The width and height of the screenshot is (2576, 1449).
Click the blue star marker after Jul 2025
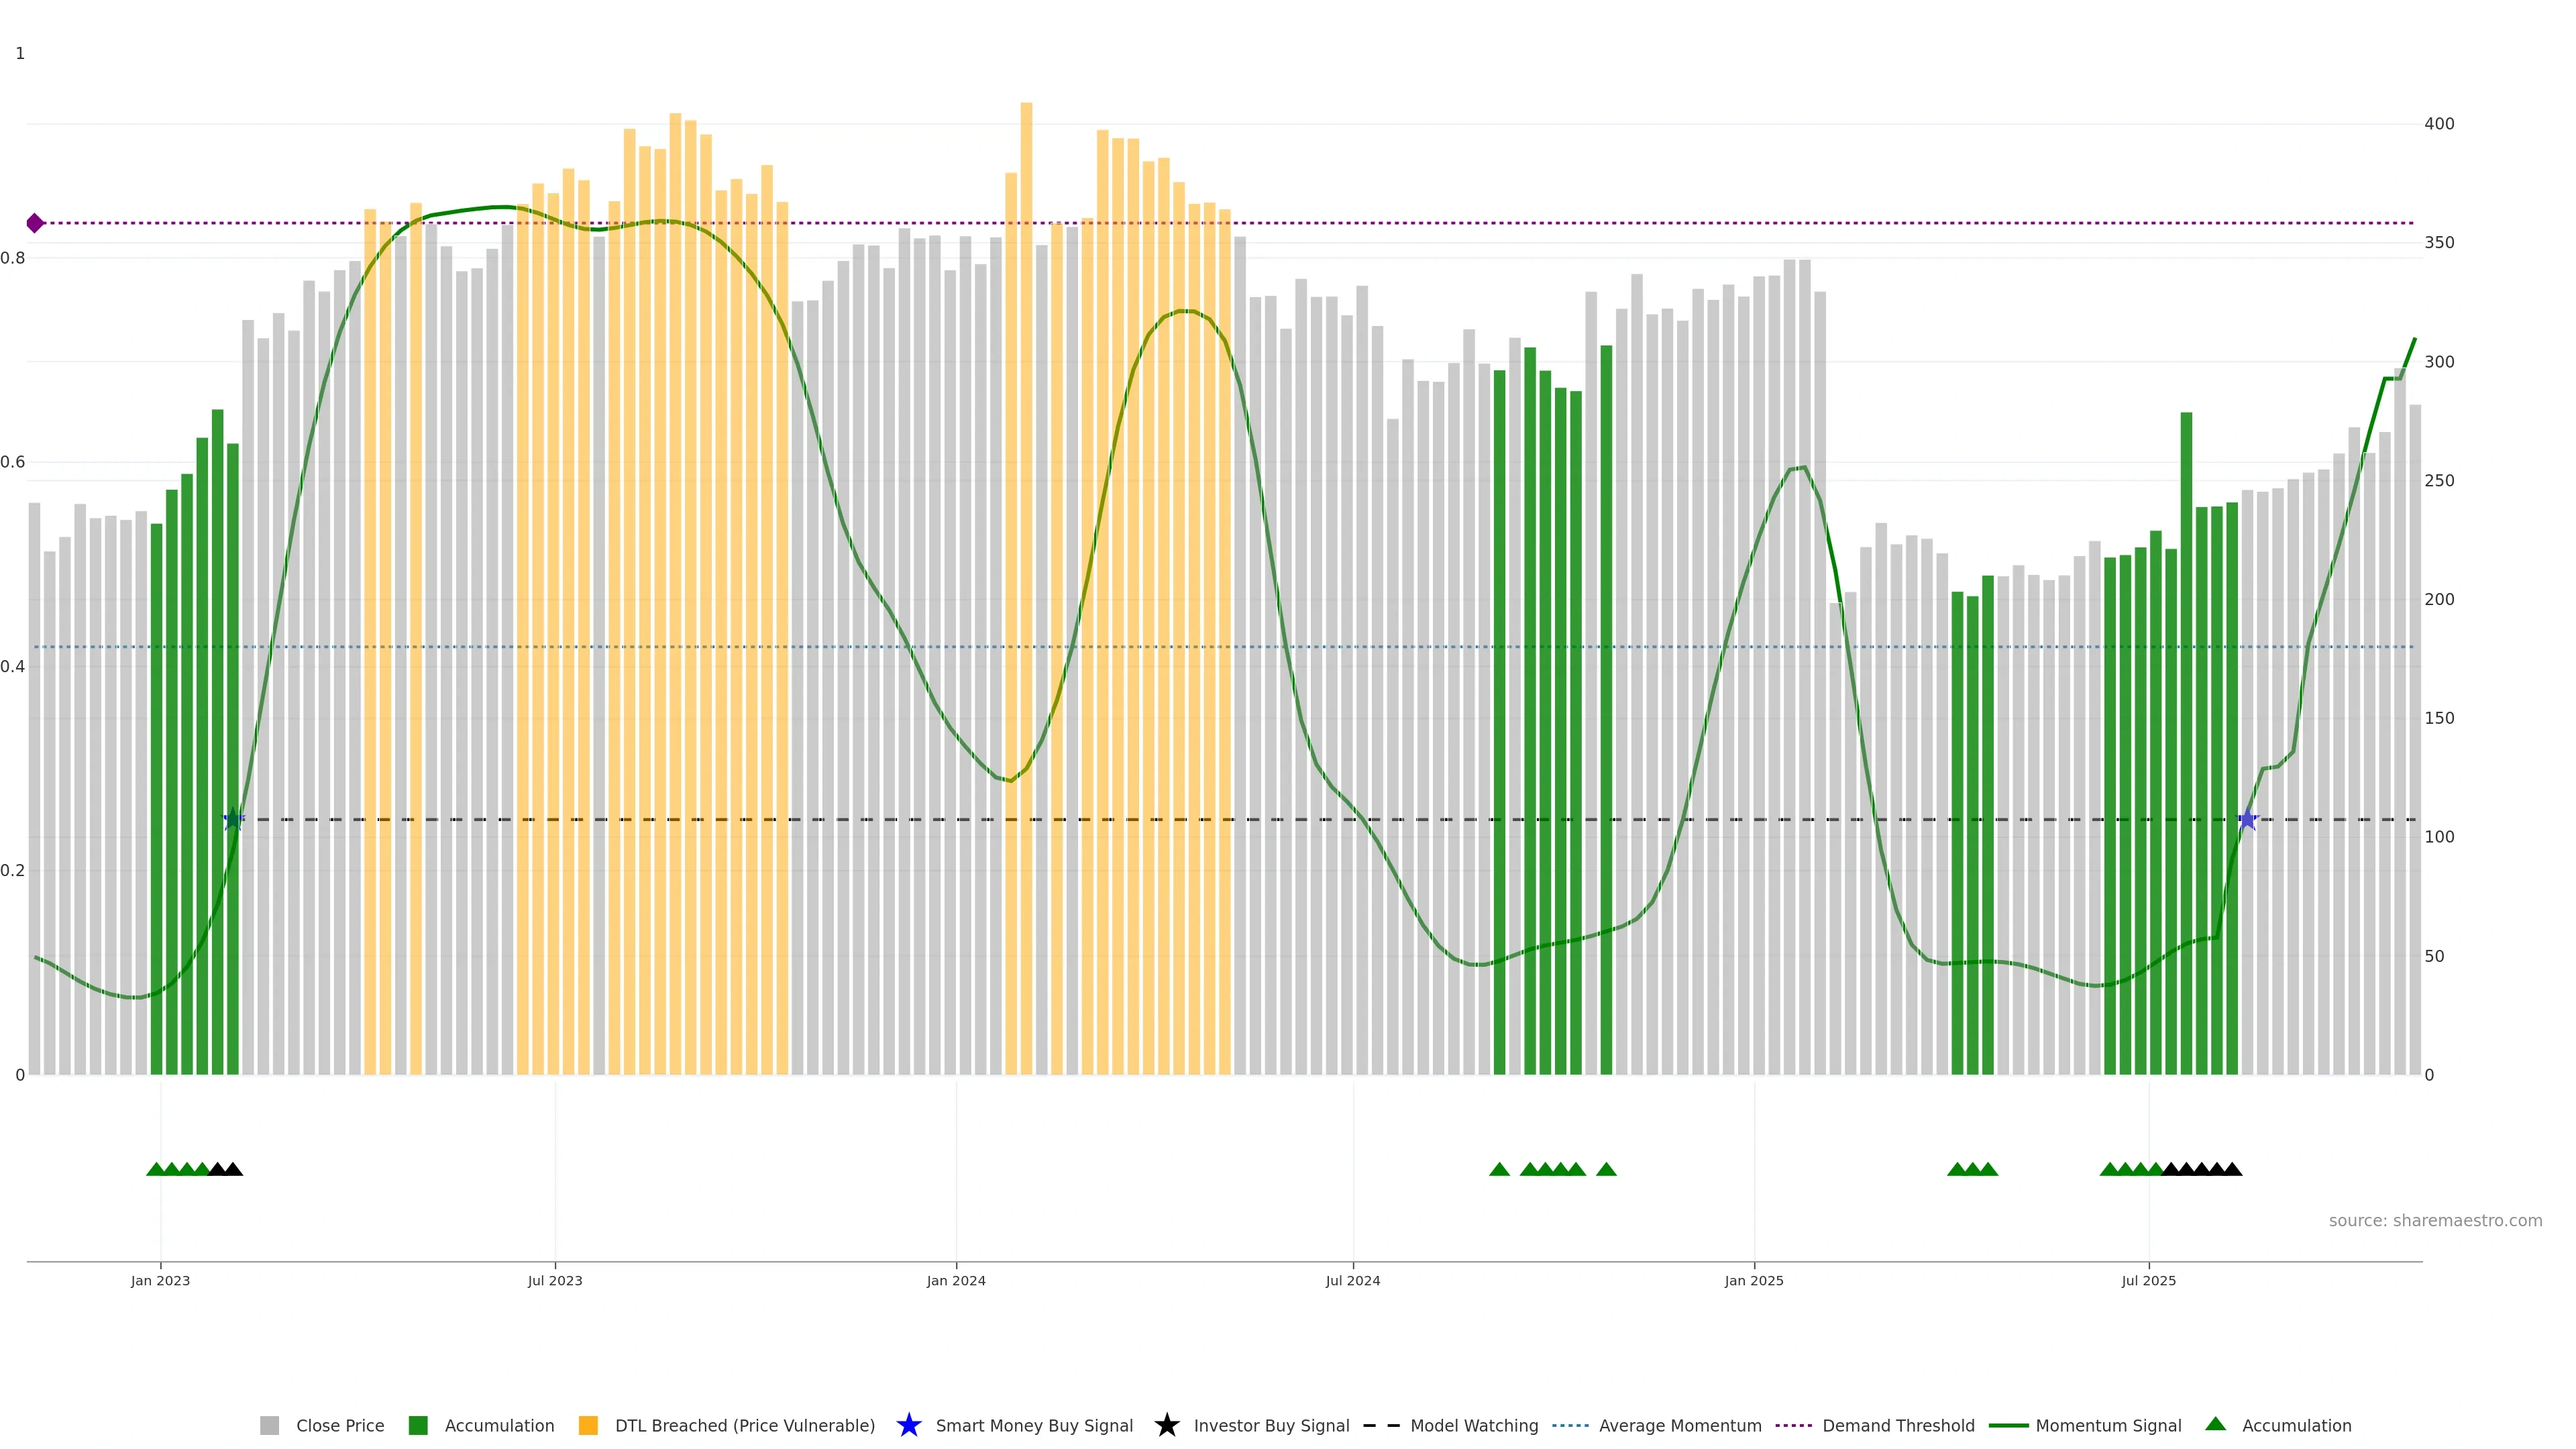[x=2247, y=819]
